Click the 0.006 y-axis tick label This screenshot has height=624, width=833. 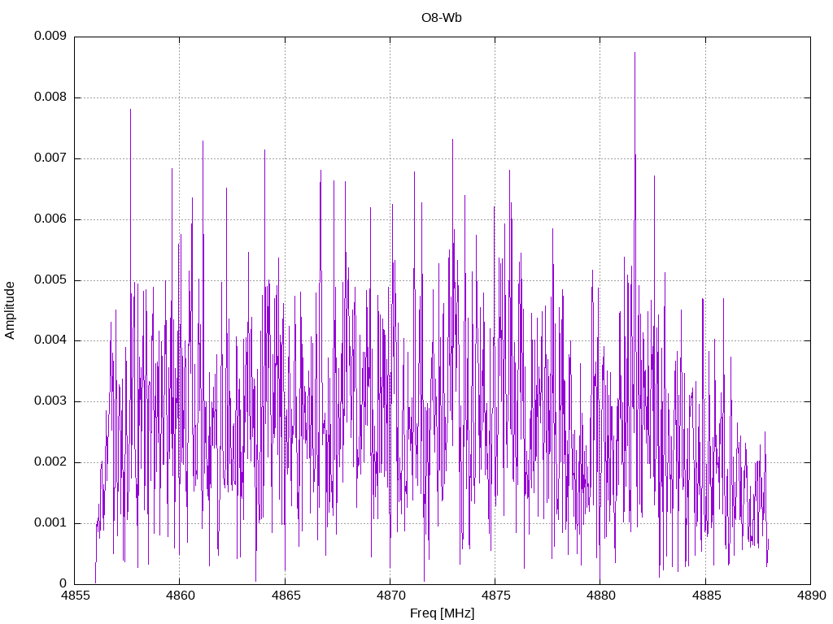pyautogui.click(x=50, y=219)
